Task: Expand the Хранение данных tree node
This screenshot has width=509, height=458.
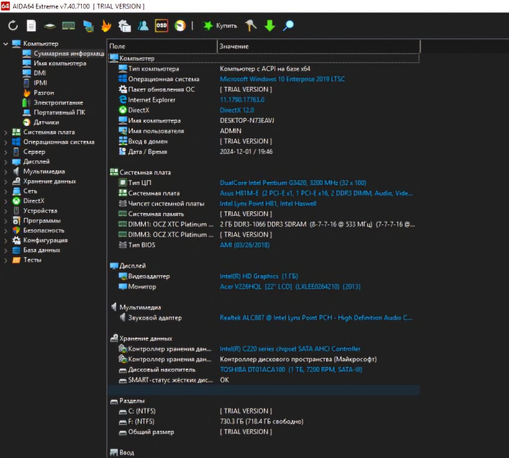Action: [6, 181]
